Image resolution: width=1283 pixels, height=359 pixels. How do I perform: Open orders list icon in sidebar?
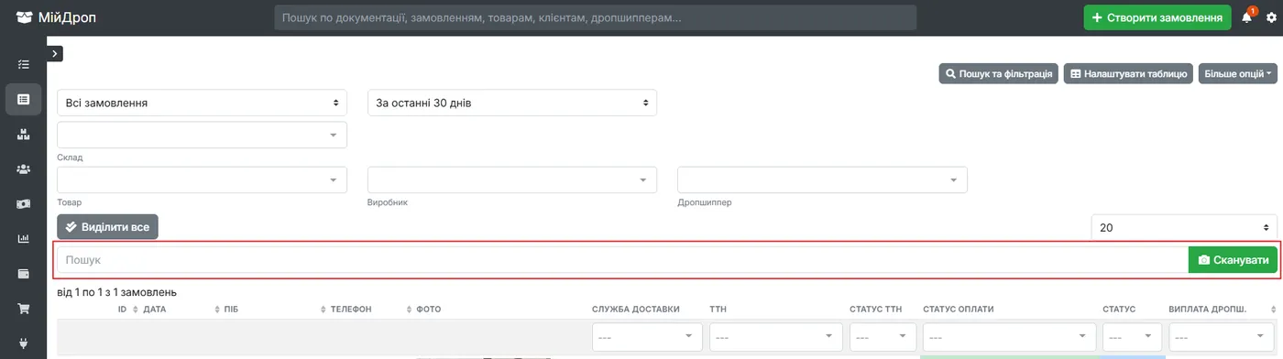pyautogui.click(x=24, y=99)
